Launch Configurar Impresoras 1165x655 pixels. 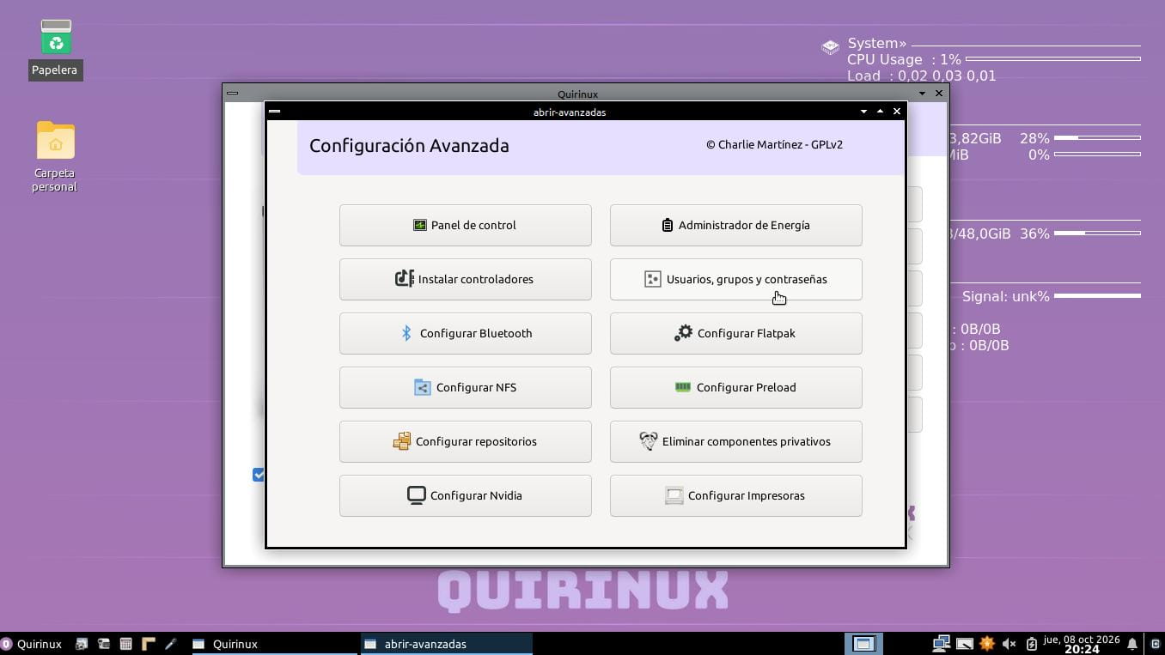click(x=735, y=495)
